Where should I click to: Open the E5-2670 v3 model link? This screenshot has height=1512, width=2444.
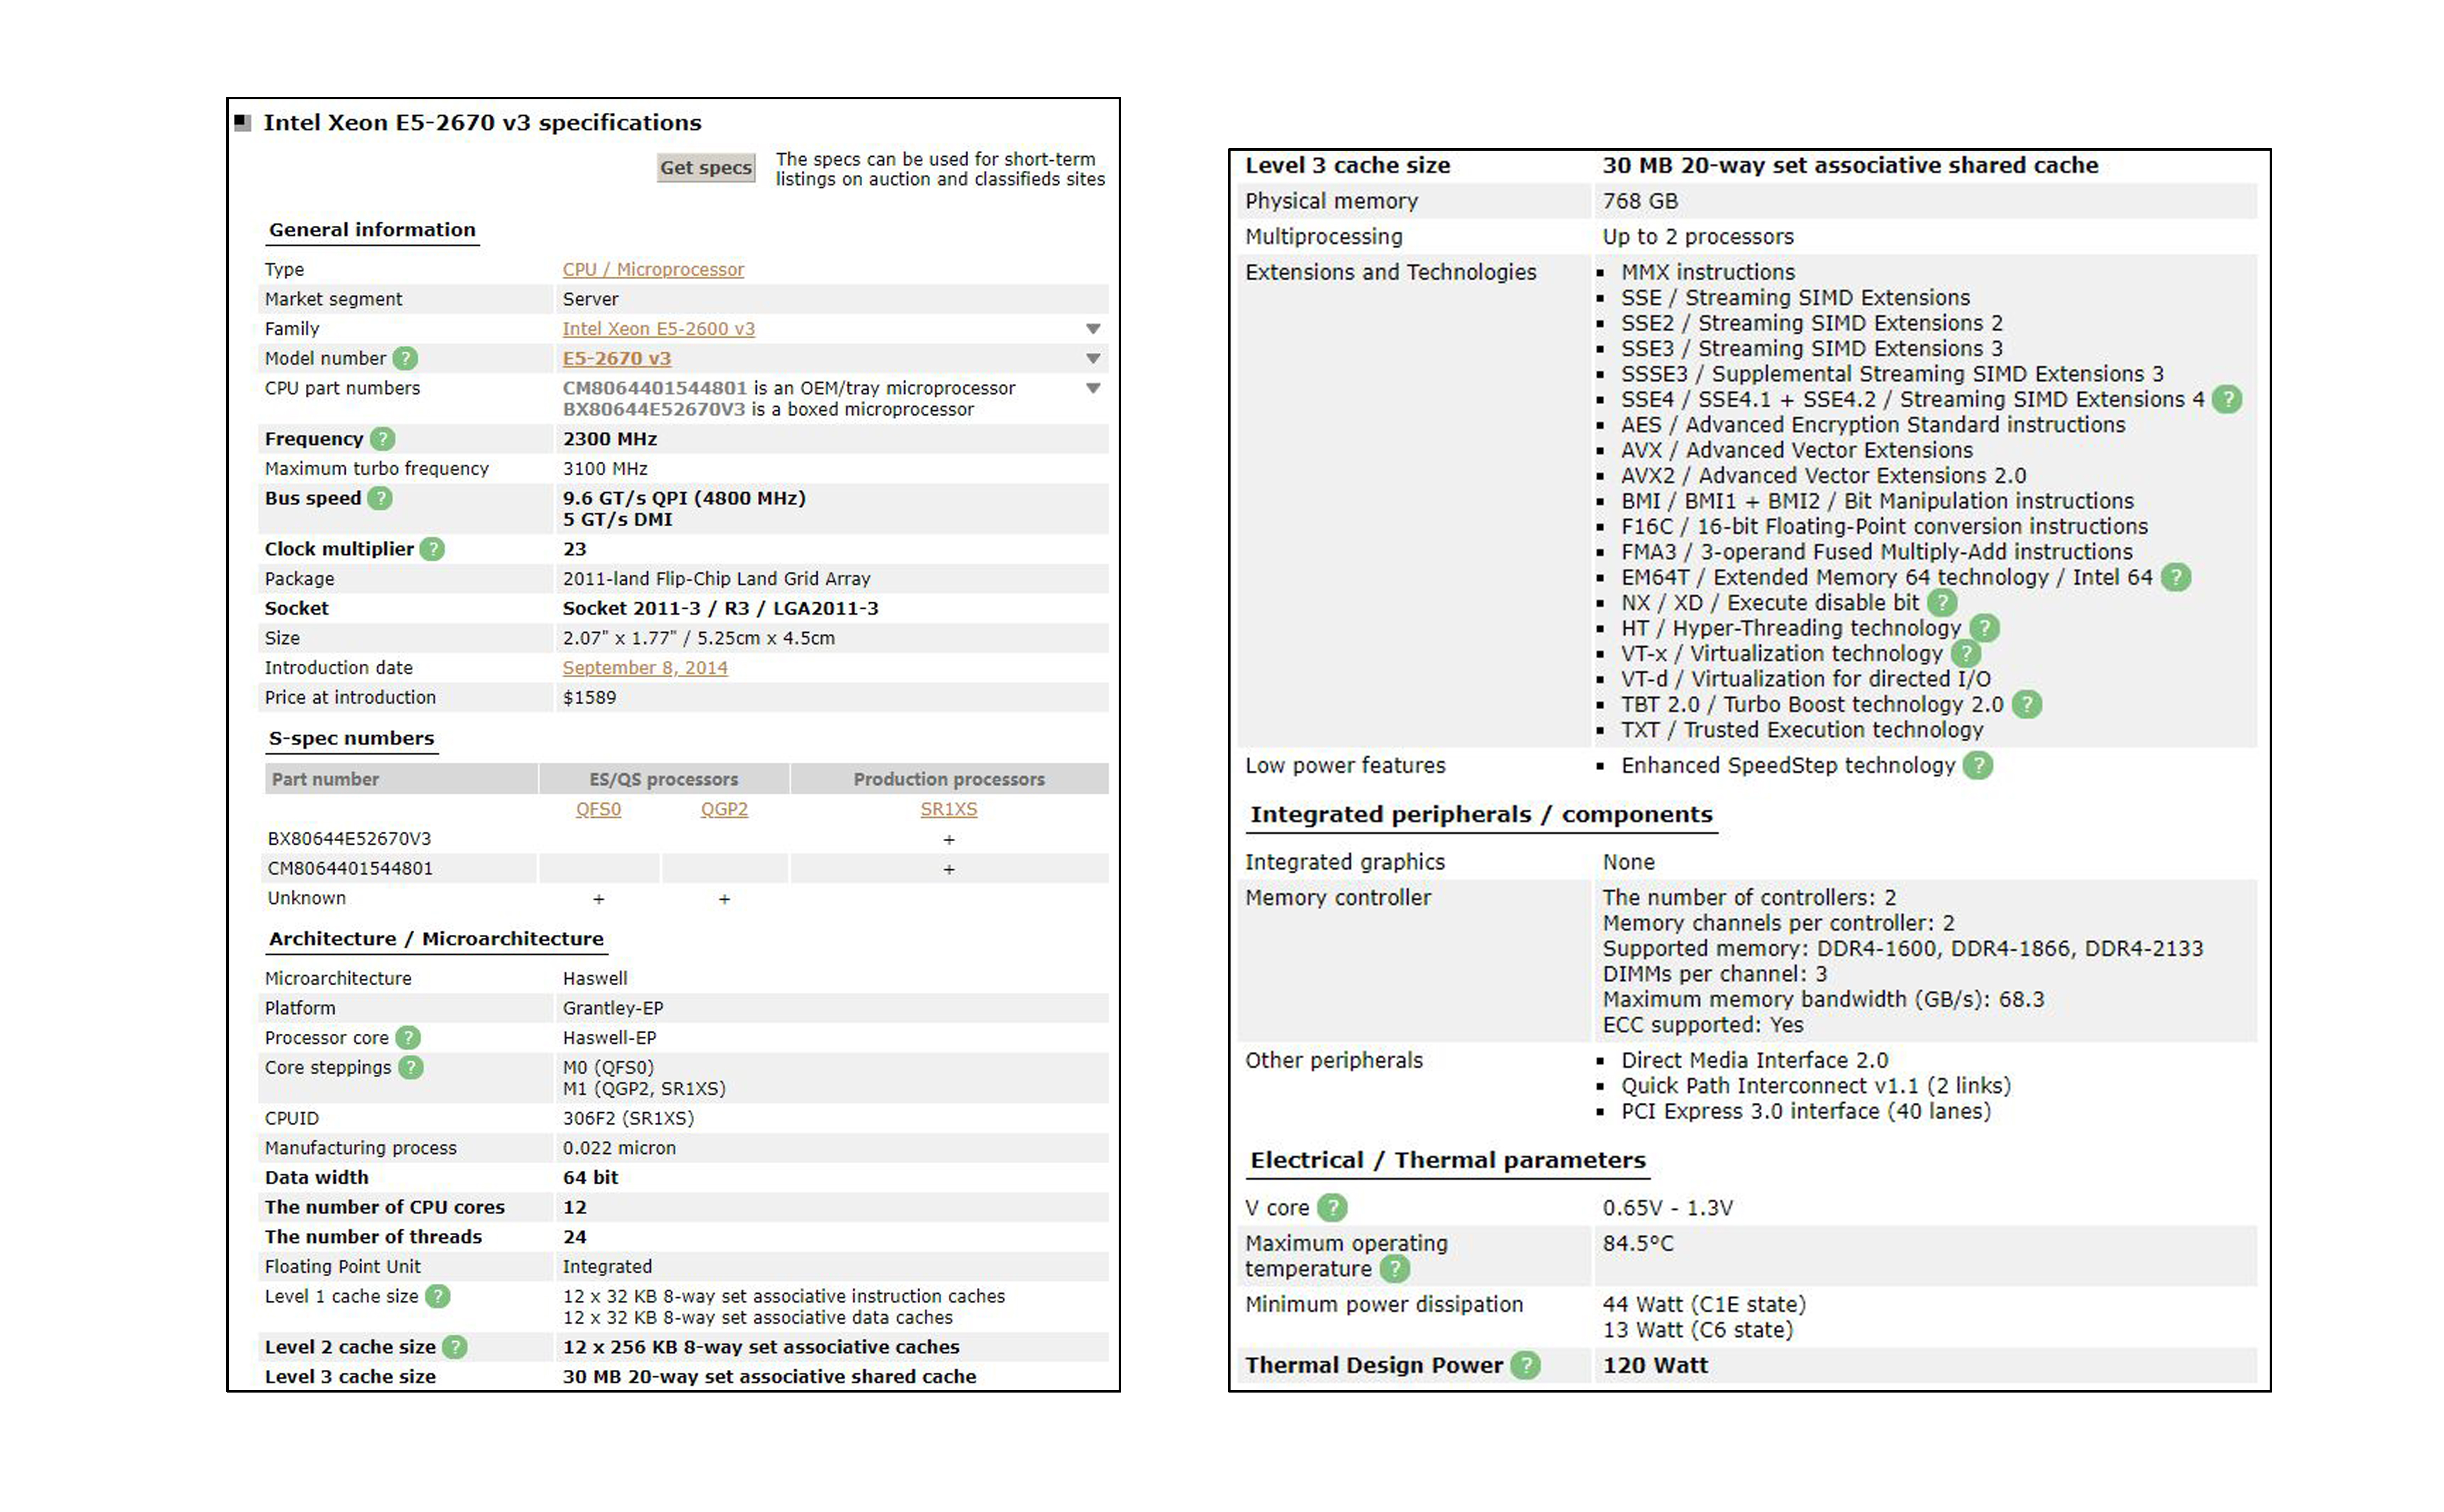coord(616,358)
